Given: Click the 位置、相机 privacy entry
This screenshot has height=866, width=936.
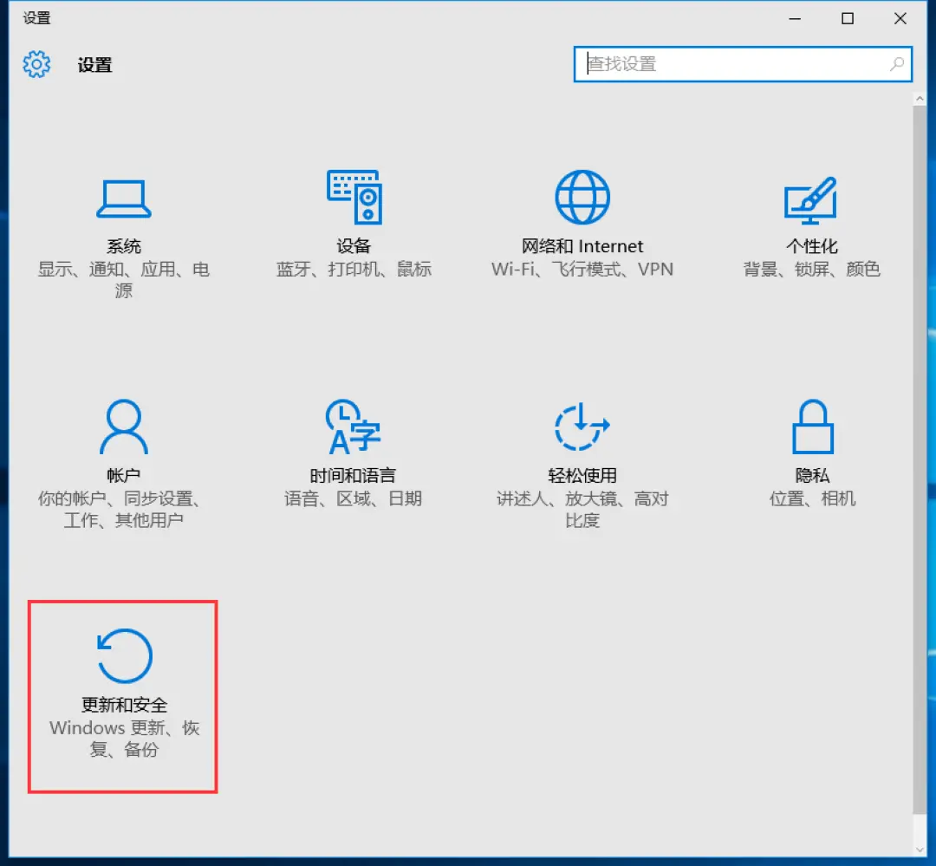Looking at the screenshot, I should (x=812, y=499).
